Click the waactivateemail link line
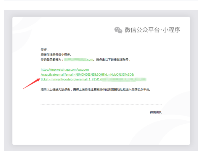Viewport: 203px width, 154px height. (x=87, y=74)
